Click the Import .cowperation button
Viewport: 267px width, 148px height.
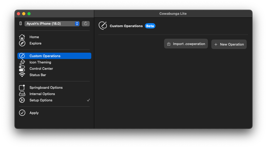(186, 44)
